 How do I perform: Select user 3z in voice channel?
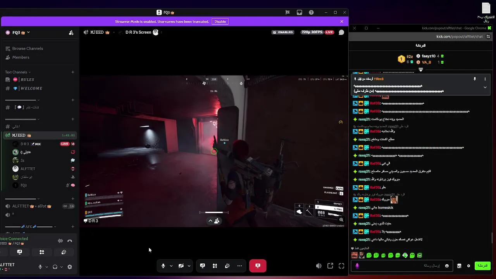point(22,160)
